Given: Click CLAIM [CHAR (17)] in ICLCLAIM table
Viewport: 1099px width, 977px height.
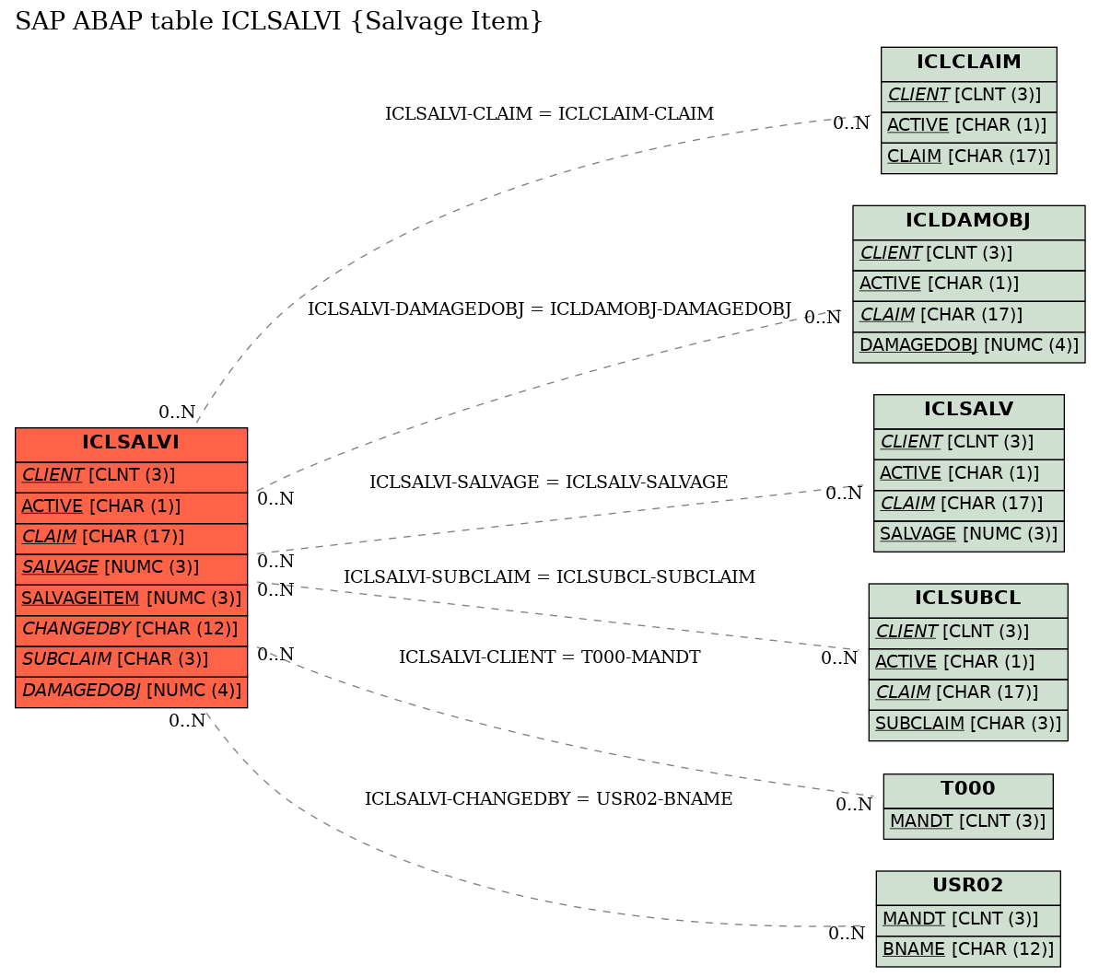Looking at the screenshot, I should pyautogui.click(x=968, y=157).
